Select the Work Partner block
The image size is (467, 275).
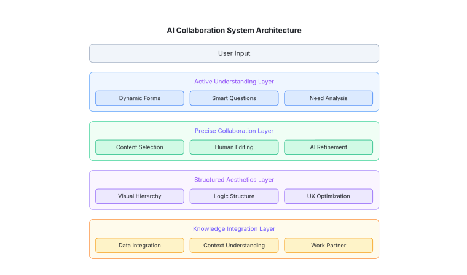[328, 246]
